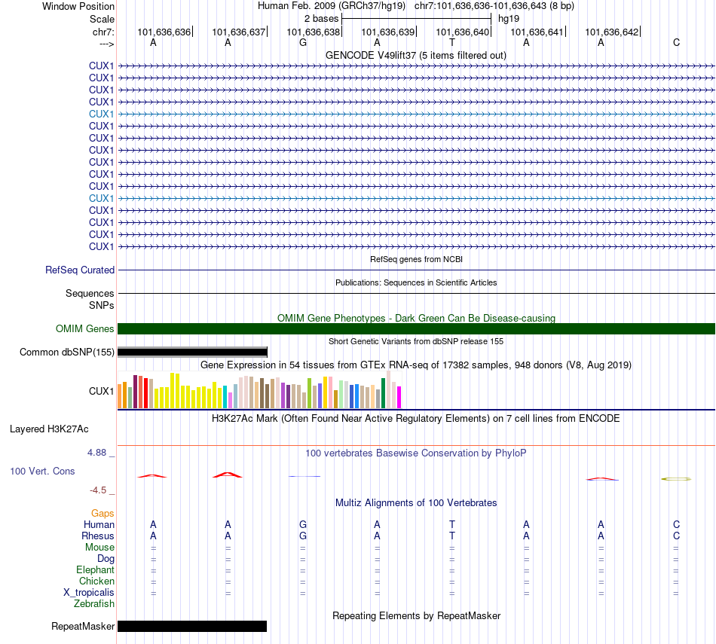Click the hg19 label beside the scale bar
The height and width of the screenshot is (644, 716).
coord(509,19)
